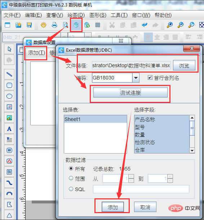Select the curve line tool
Screen dimensions: 204x220
tap(9, 183)
